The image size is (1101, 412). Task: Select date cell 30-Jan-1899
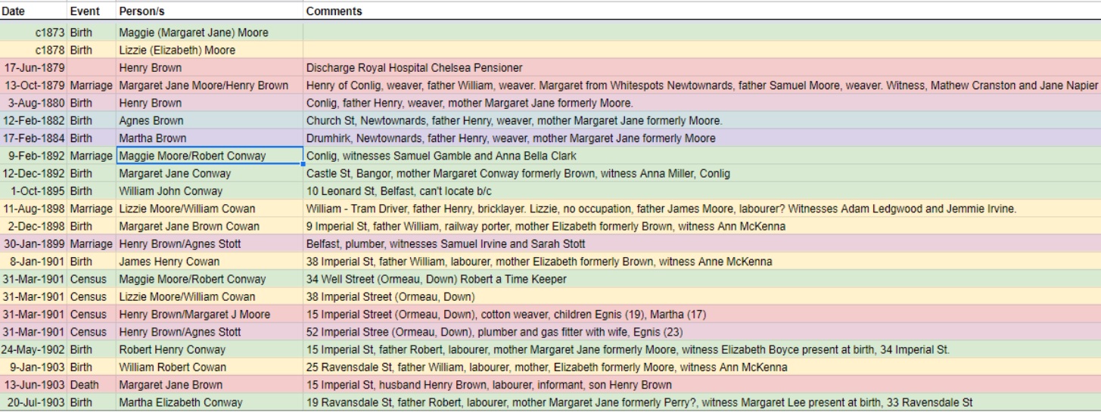(33, 244)
